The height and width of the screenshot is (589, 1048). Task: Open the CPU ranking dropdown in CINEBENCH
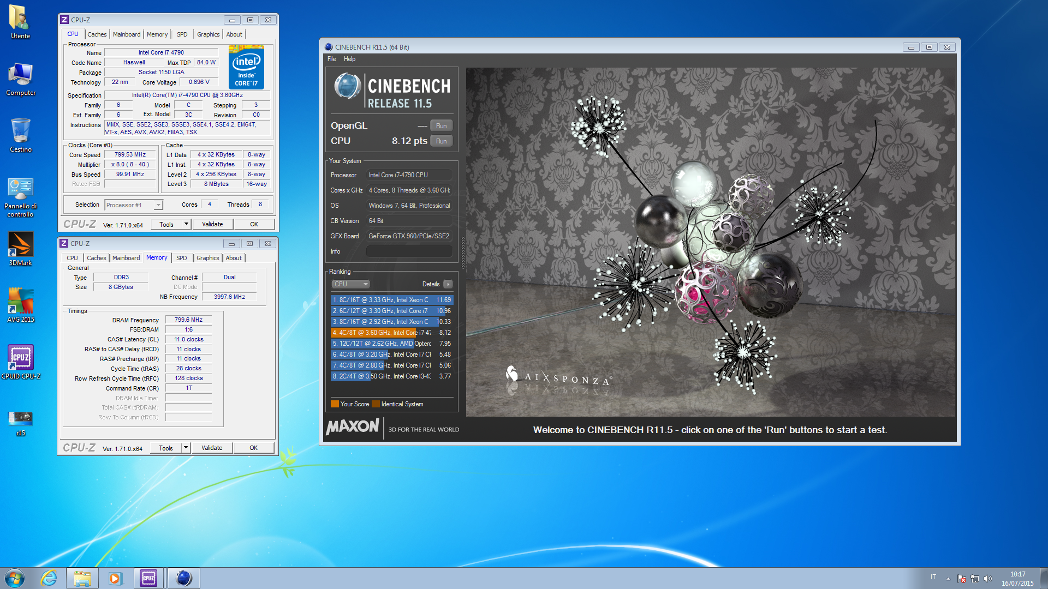tap(350, 284)
